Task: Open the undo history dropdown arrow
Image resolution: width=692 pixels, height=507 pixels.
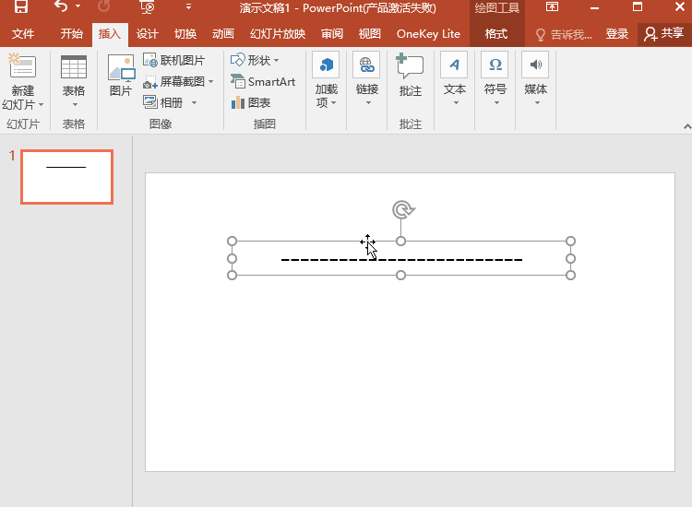Action: coord(78,6)
